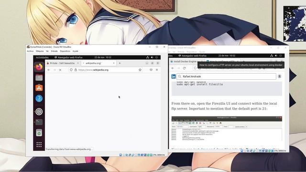Screen dimensions: 306x172
Task: Click the Rafael Andrade search field
Action: [226, 76]
